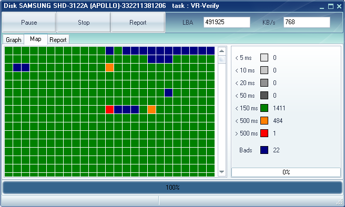Click the red > 500 ms swatch
Viewport: 345px width, 207px height.
point(264,133)
